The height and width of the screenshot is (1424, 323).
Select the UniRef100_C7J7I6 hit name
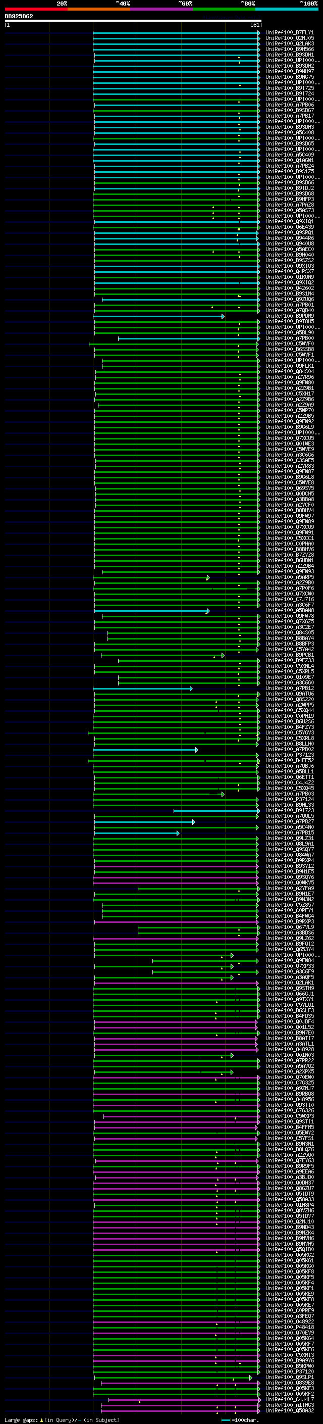click(x=289, y=599)
